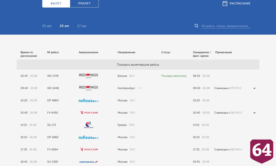Click the flight search input field
Screen dimensions: 276x166
226,26
